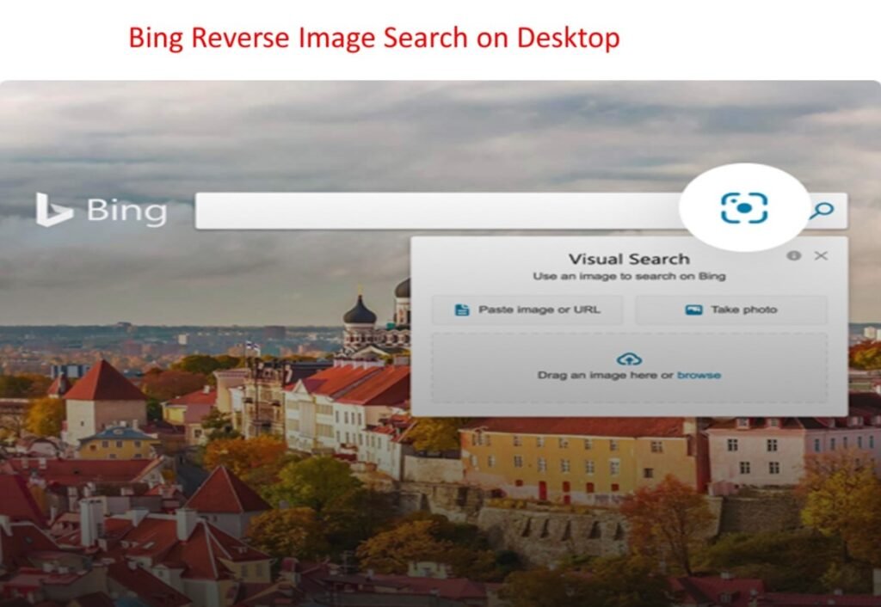Click the upload cloud icon
The image size is (881, 607).
(x=627, y=360)
